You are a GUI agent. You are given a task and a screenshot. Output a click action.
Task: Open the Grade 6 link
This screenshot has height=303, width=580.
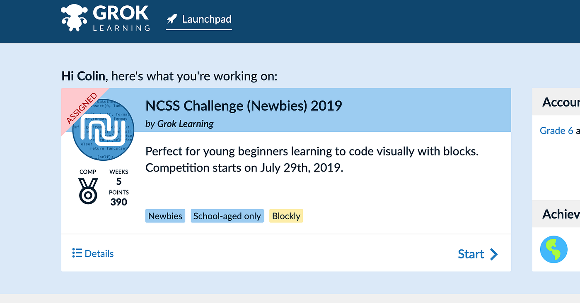point(556,130)
